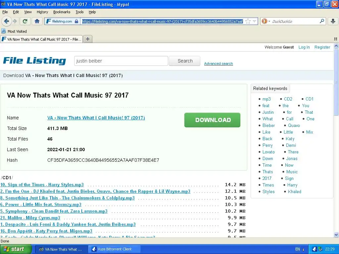The width and height of the screenshot is (339, 254).
Task: Focus the DuckDuckGo search field
Action: 294,21
